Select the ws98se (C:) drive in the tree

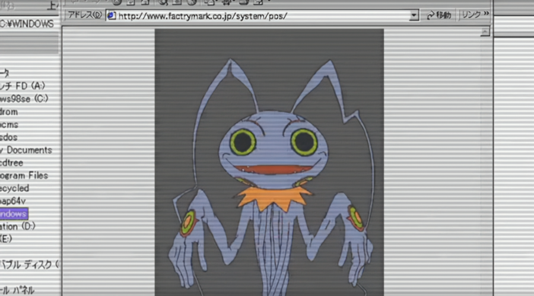pyautogui.click(x=24, y=99)
